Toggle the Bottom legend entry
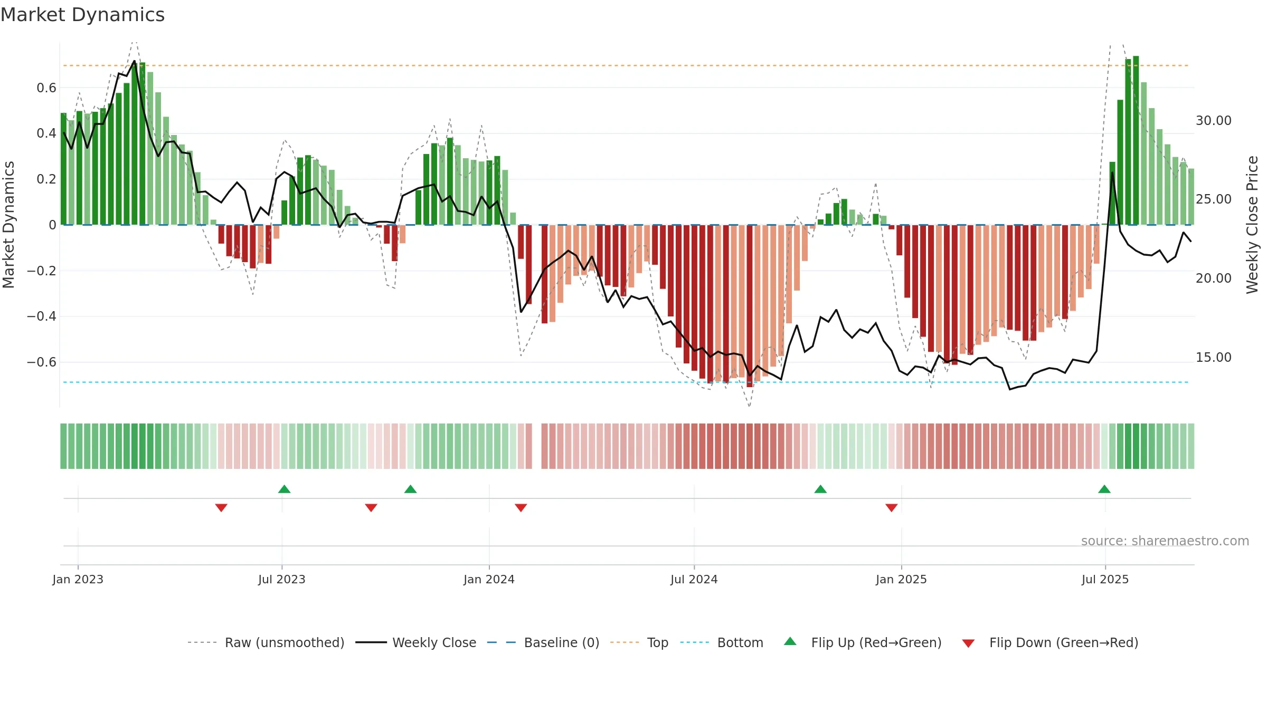The width and height of the screenshot is (1267, 712). (x=722, y=642)
